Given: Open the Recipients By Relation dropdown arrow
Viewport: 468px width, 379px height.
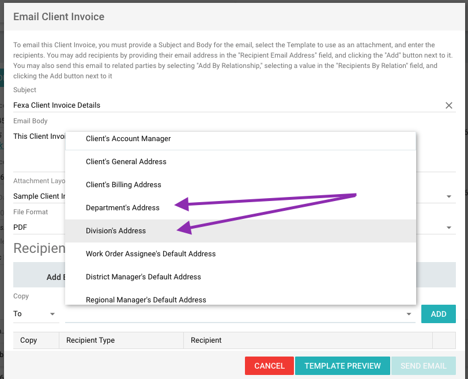Looking at the screenshot, I should (409, 314).
